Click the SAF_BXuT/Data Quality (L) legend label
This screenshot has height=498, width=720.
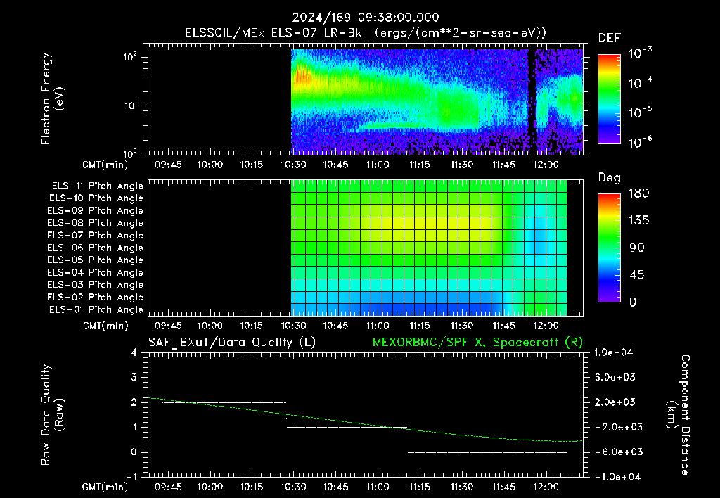point(232,343)
